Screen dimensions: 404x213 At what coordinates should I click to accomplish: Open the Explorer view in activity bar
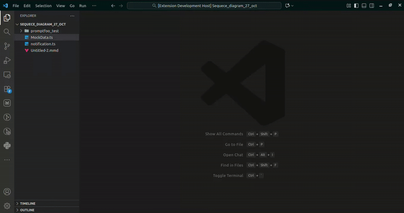click(7, 18)
